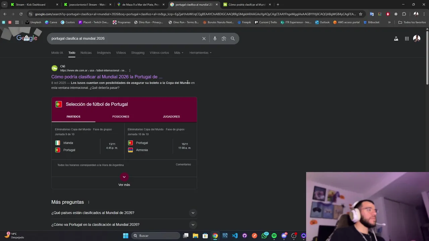Start voice search with the microphone icon
Image resolution: width=429 pixels, height=241 pixels.
[215, 38]
